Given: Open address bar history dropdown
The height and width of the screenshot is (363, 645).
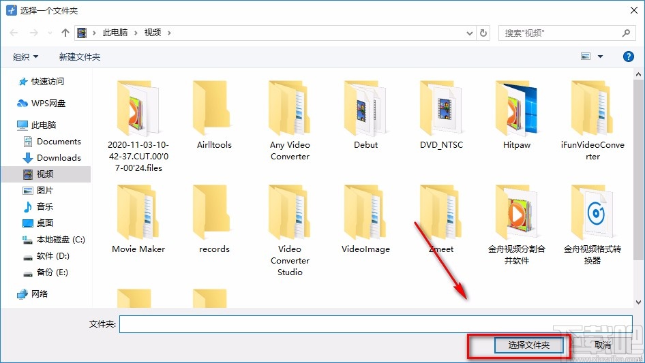Looking at the screenshot, I should pyautogui.click(x=469, y=33).
